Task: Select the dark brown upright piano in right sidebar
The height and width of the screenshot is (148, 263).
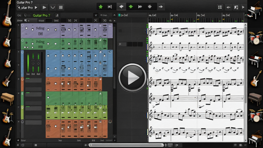Action: 255,99
